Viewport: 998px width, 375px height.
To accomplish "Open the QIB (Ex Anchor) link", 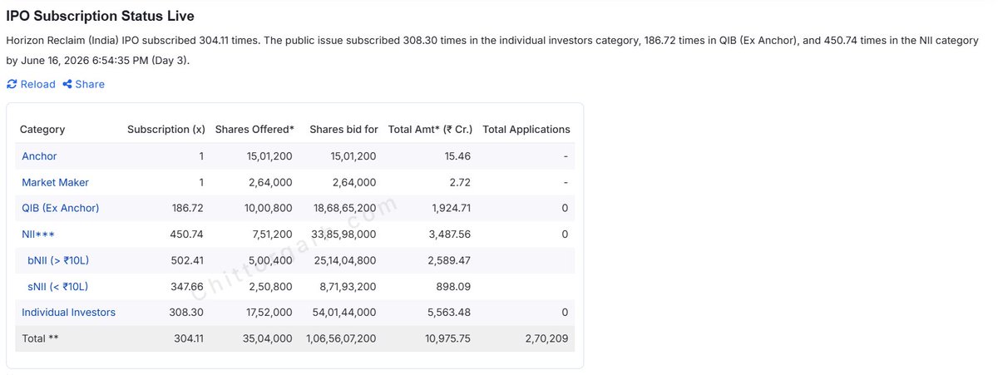I will click(x=60, y=208).
